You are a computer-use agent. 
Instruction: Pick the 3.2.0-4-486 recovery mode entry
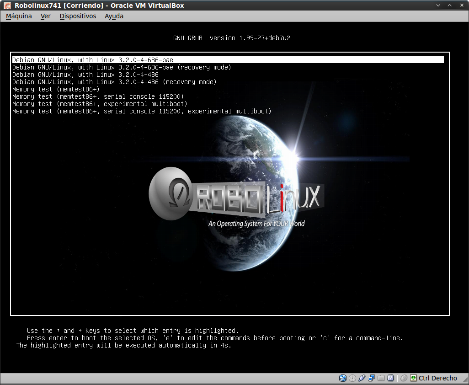point(114,82)
